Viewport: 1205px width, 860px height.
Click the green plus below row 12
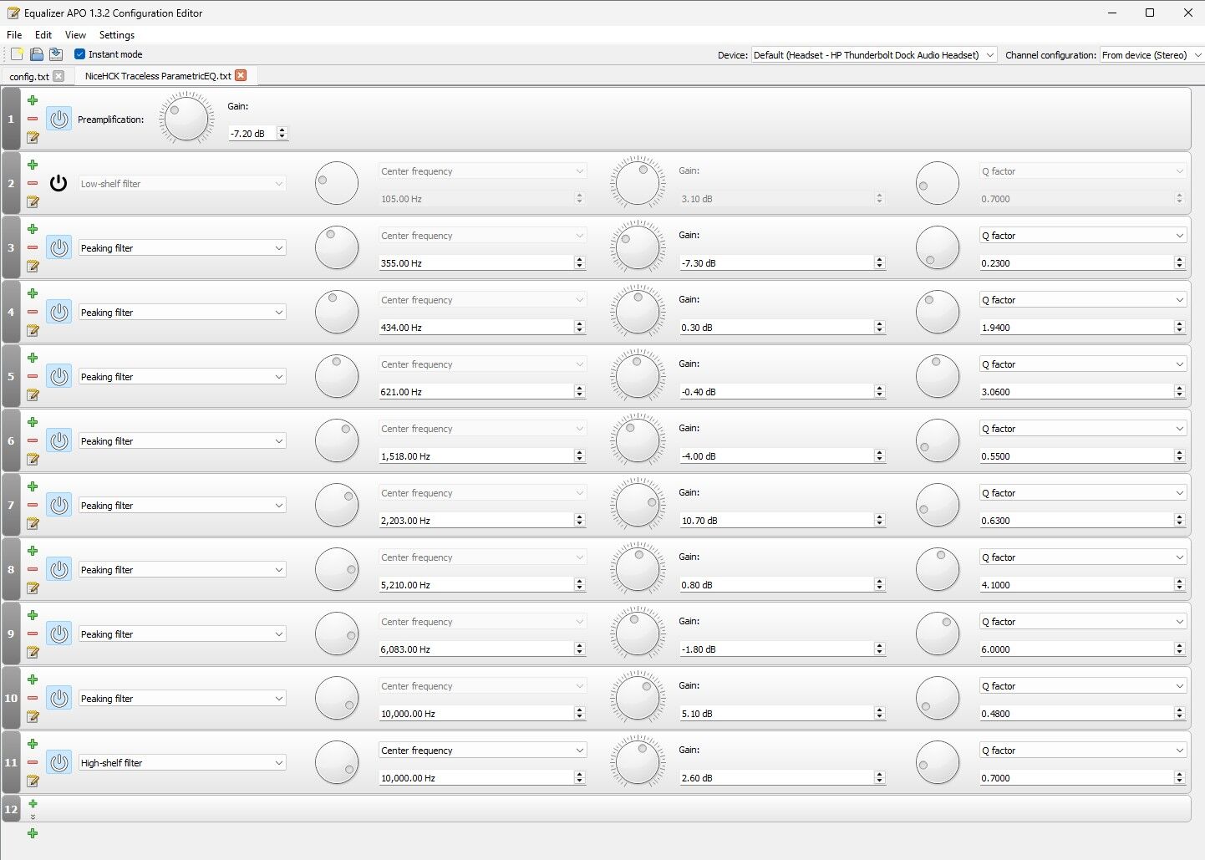(33, 833)
